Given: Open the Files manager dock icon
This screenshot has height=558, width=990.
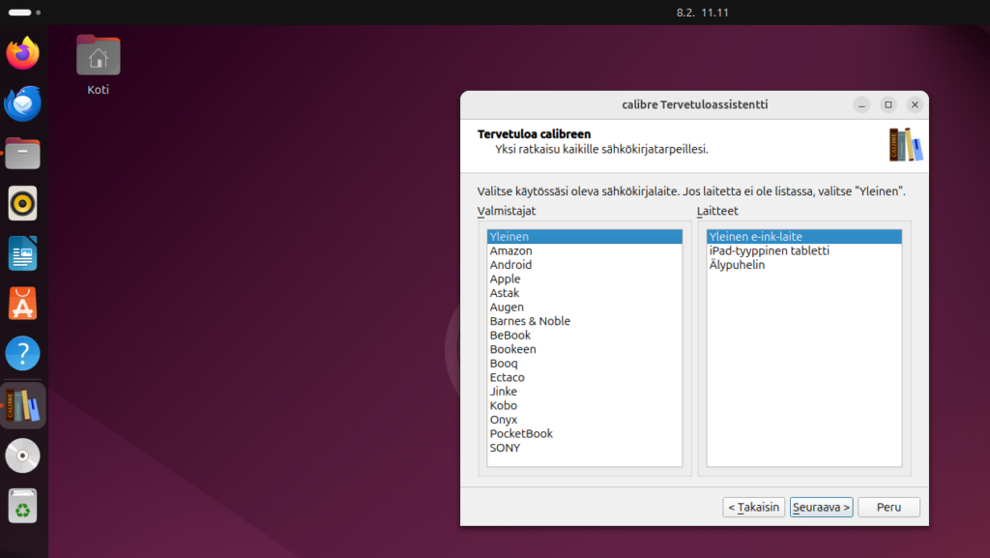Looking at the screenshot, I should coord(23,153).
